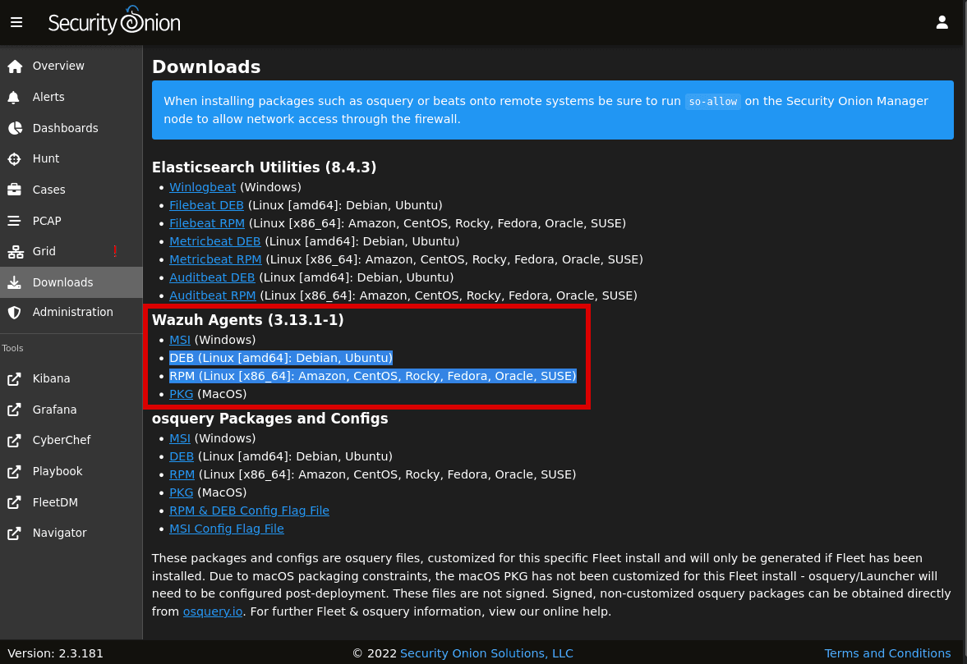Click the Navigator external link icon

click(x=14, y=533)
